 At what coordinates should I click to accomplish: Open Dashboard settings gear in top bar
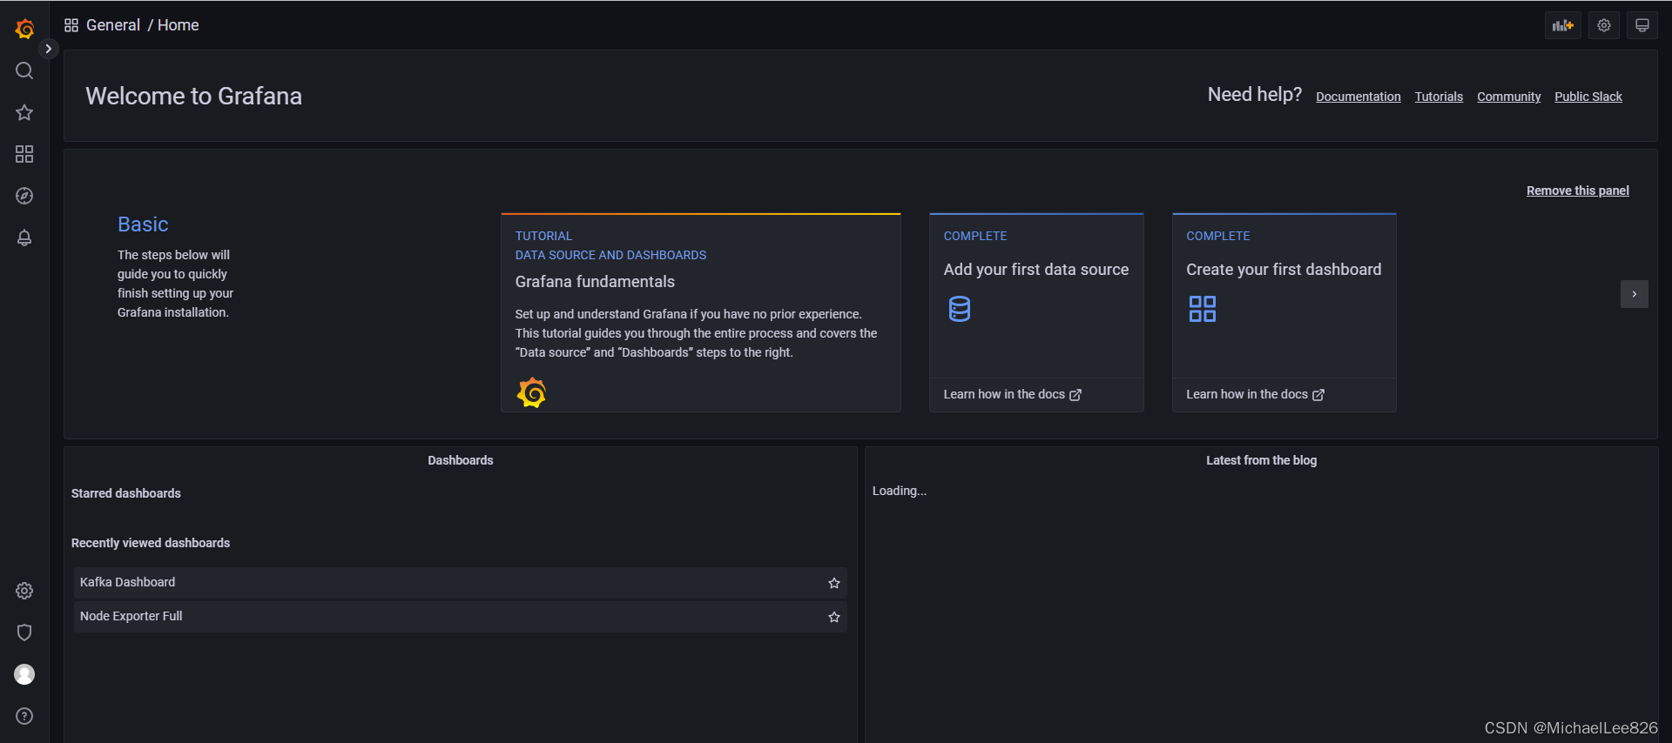tap(1604, 25)
